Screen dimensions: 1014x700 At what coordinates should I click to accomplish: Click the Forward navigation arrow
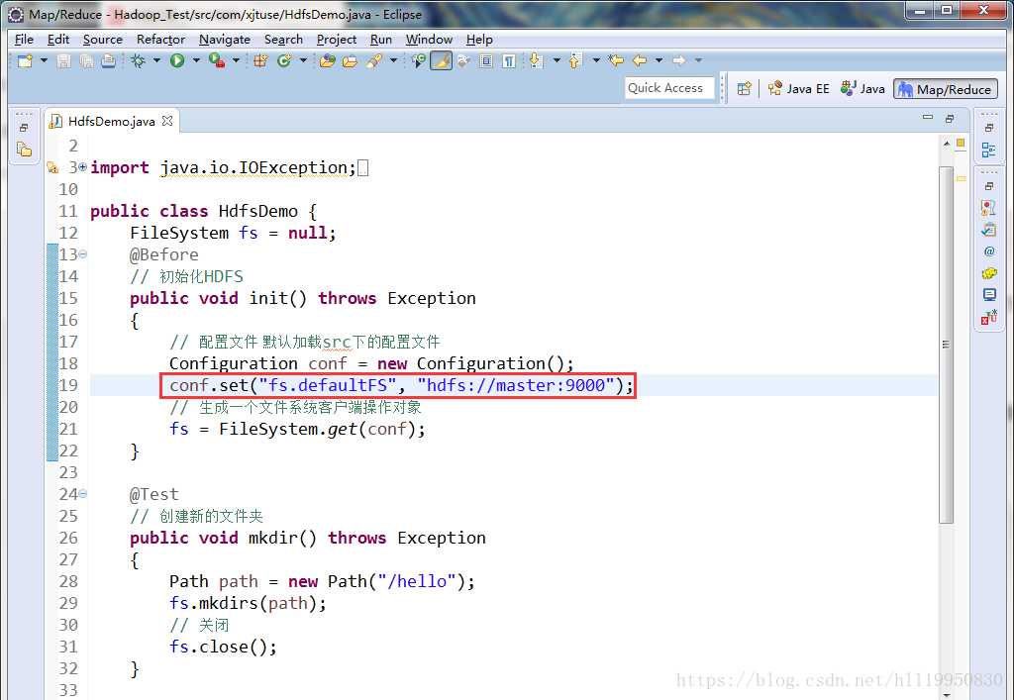pyautogui.click(x=678, y=60)
